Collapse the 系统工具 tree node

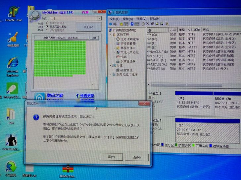(111, 35)
